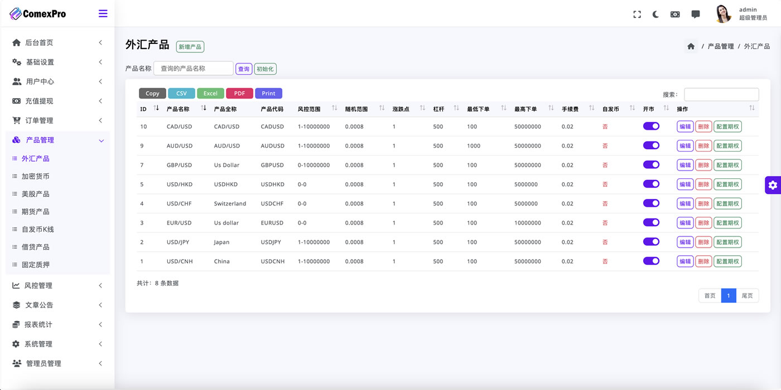Go to 尾页 last page button
Image resolution: width=781 pixels, height=390 pixels.
(x=748, y=295)
